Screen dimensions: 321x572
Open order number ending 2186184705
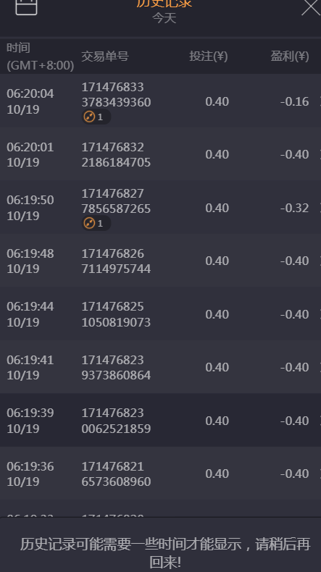pos(116,154)
